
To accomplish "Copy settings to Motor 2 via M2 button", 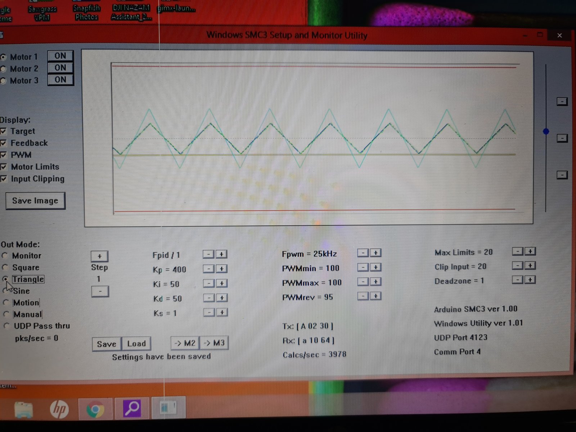I will (x=186, y=343).
